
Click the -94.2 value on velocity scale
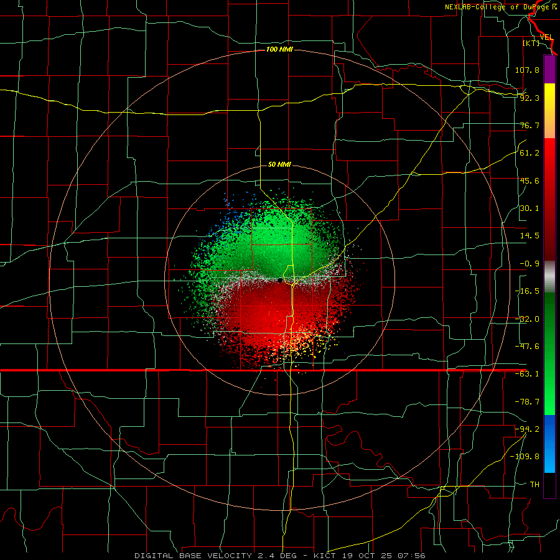[527, 429]
